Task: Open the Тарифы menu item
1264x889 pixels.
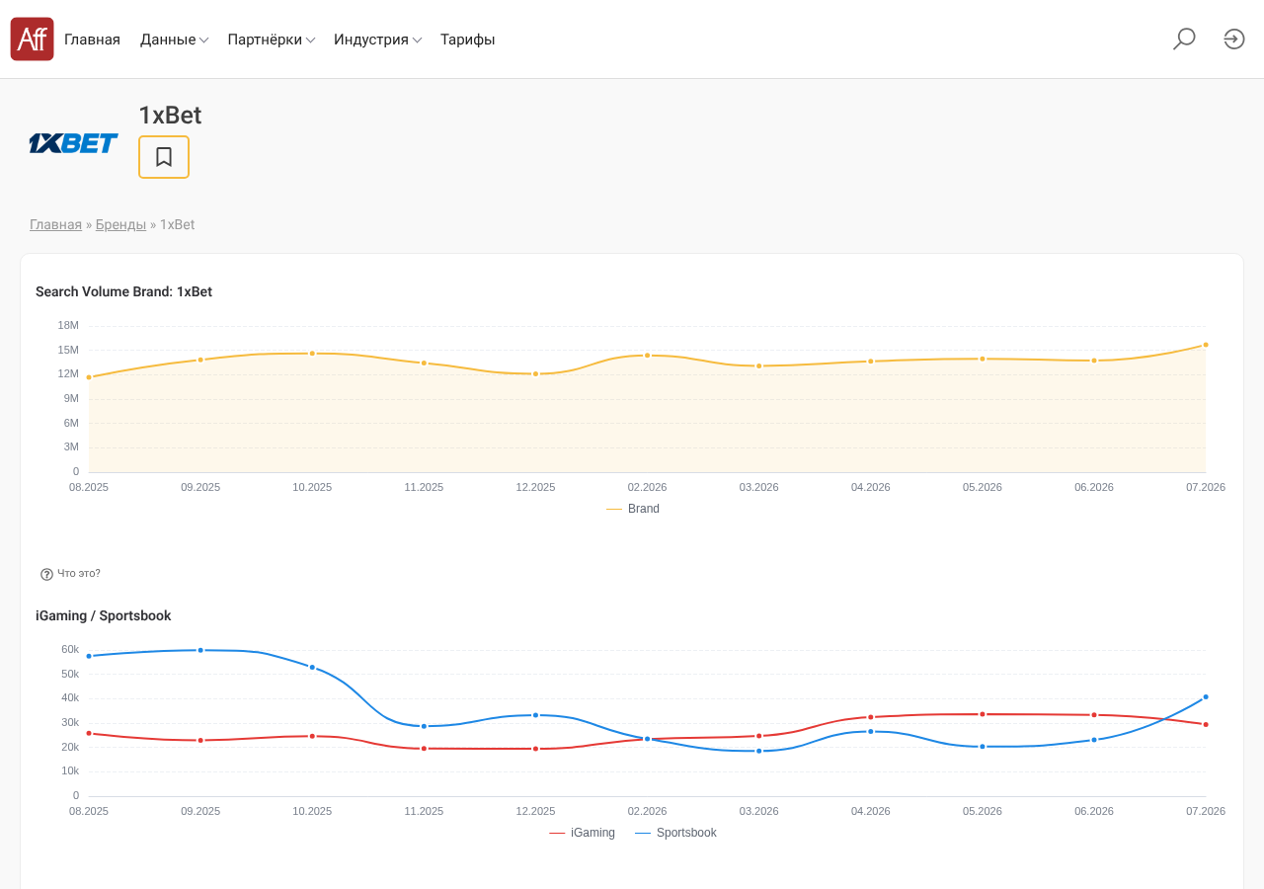Action: [468, 40]
